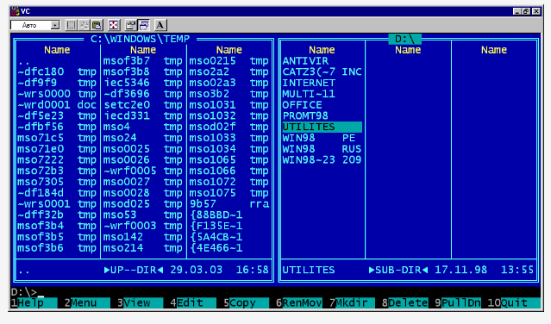
Task: Open the font size dropdown showing Авто
Action: 35,25
